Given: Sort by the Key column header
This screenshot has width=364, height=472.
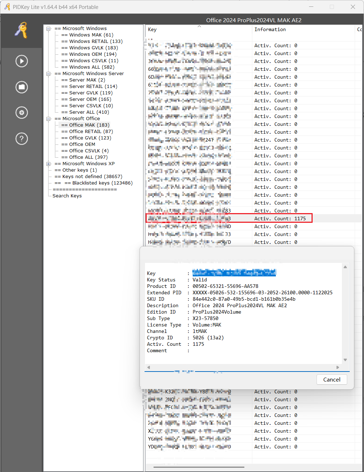Looking at the screenshot, I should pyautogui.click(x=152, y=30).
